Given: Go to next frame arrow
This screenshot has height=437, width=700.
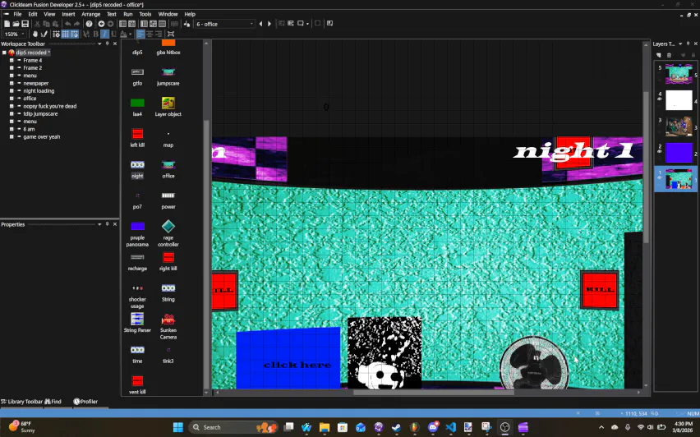Looking at the screenshot, I should click(269, 24).
